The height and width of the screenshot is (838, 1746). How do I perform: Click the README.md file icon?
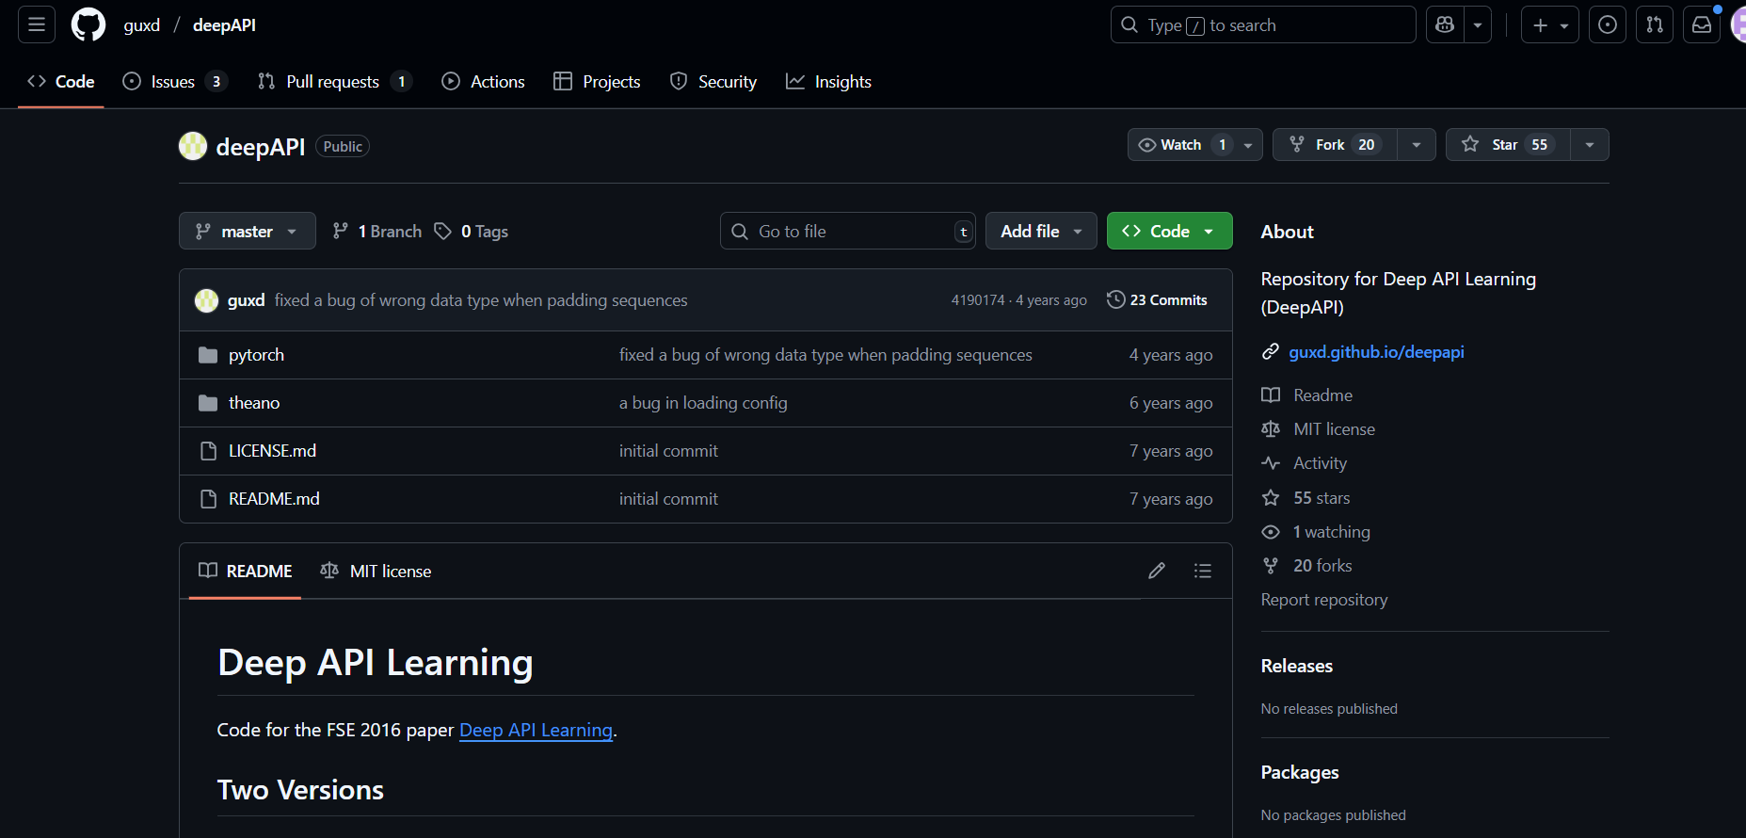(x=208, y=499)
